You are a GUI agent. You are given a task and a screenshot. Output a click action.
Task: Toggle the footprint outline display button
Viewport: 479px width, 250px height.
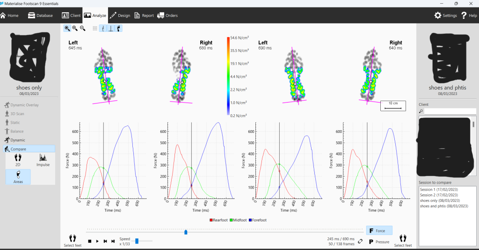tap(118, 29)
